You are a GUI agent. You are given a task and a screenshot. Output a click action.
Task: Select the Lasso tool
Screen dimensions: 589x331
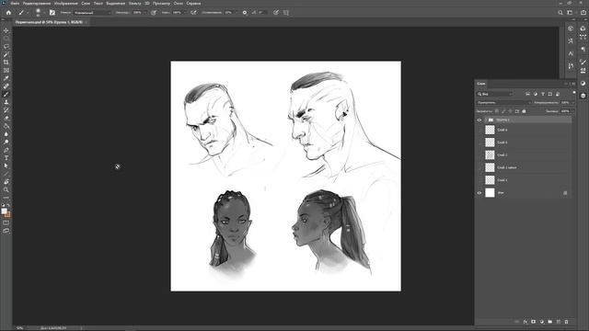6,47
